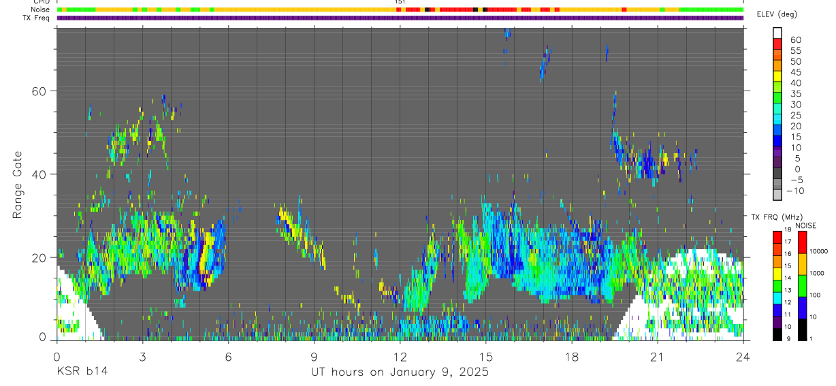Click the 12 tick label on the time axis
The width and height of the screenshot is (836, 386).
pyautogui.click(x=400, y=357)
